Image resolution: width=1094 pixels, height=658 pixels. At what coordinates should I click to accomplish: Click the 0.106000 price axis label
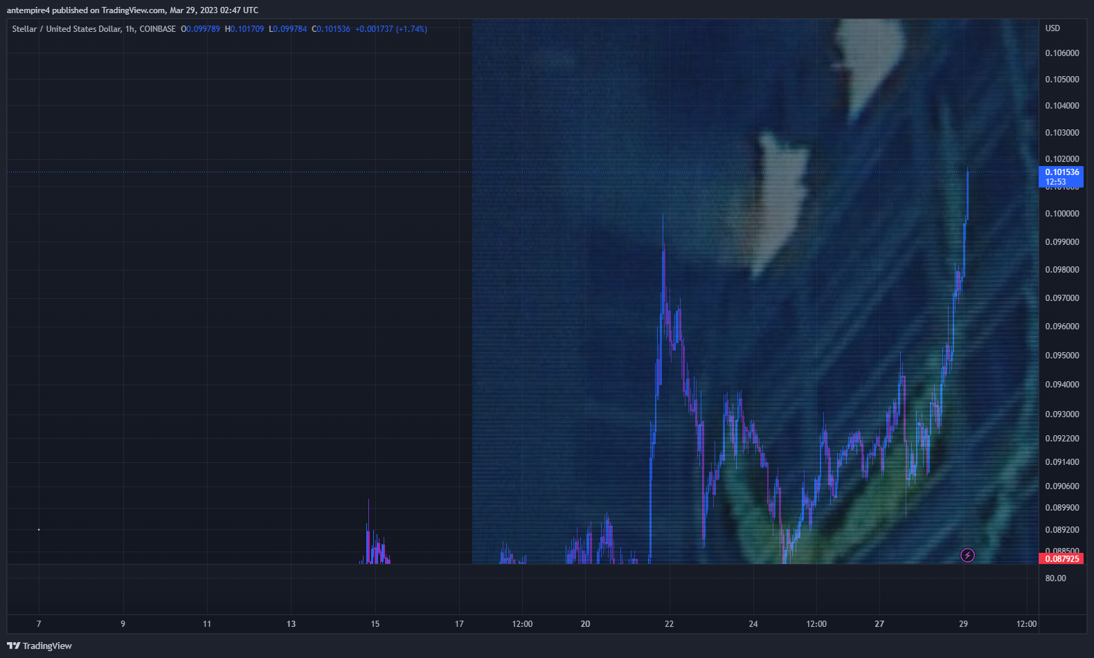[x=1062, y=53]
